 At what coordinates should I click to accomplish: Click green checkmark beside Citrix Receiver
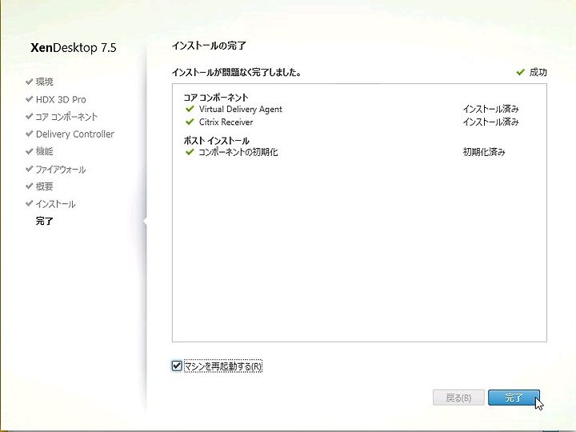point(190,122)
